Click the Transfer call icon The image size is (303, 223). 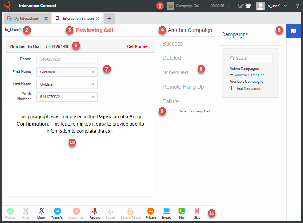57,212
